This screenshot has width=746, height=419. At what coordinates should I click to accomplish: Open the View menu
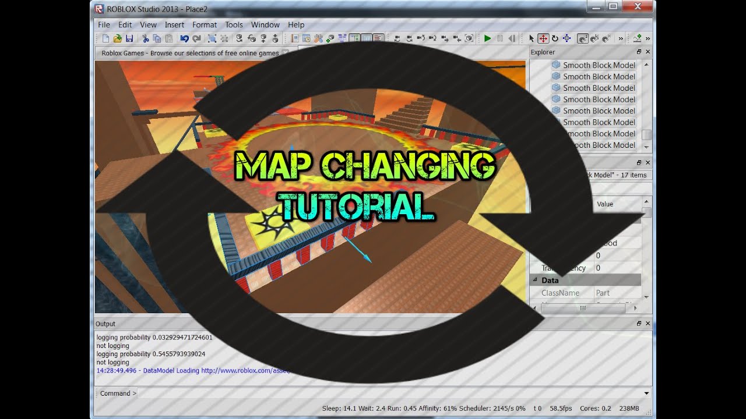point(148,24)
